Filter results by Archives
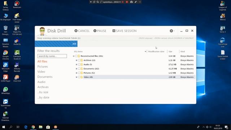Screen dimensions: 231x130 tap(43, 87)
